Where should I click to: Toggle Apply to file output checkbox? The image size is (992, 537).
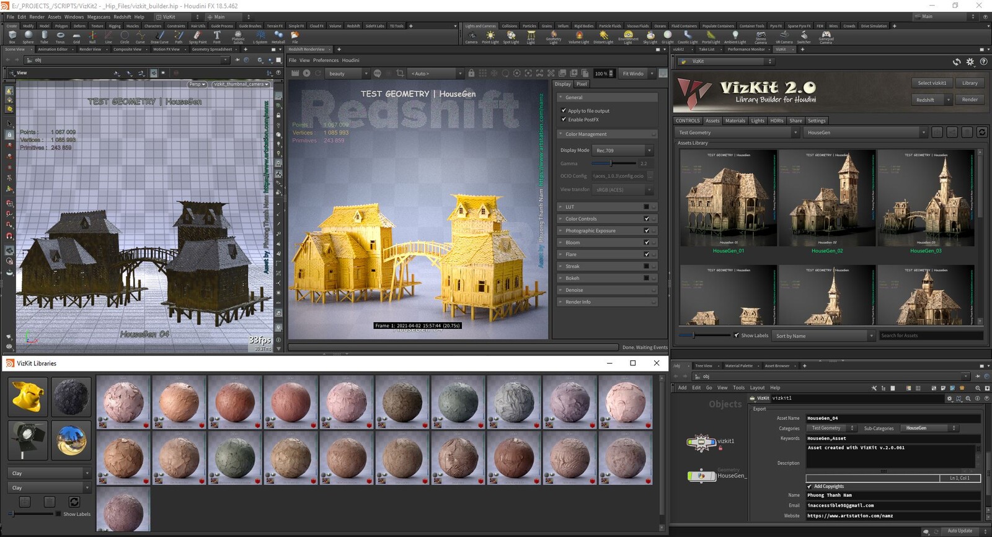point(564,111)
